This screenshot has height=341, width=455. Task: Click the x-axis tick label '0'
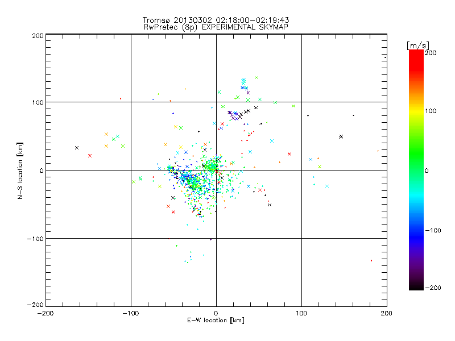216,314
